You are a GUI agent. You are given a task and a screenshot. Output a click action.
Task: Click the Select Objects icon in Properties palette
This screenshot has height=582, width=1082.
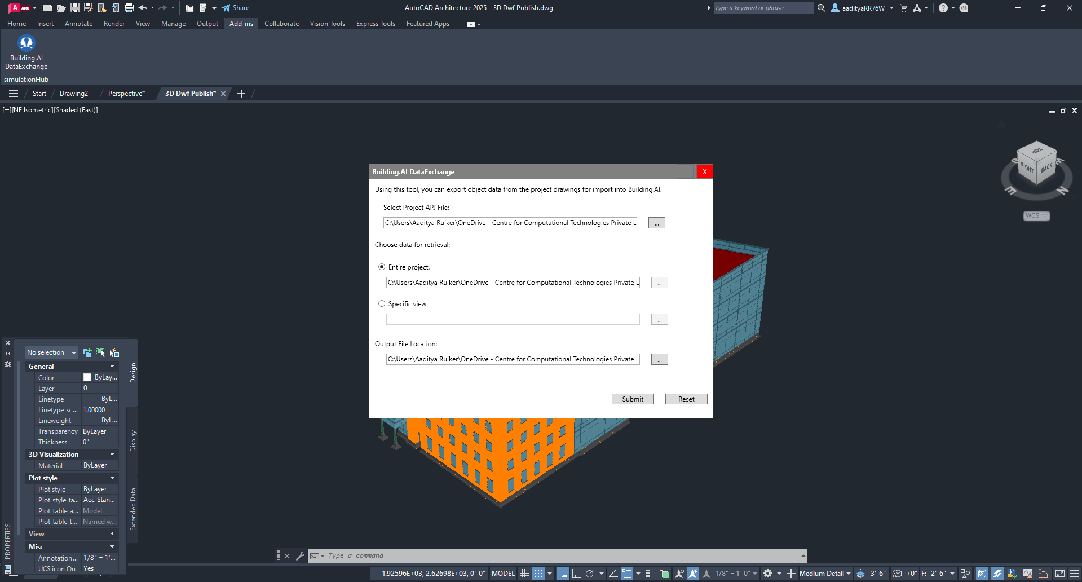[100, 352]
